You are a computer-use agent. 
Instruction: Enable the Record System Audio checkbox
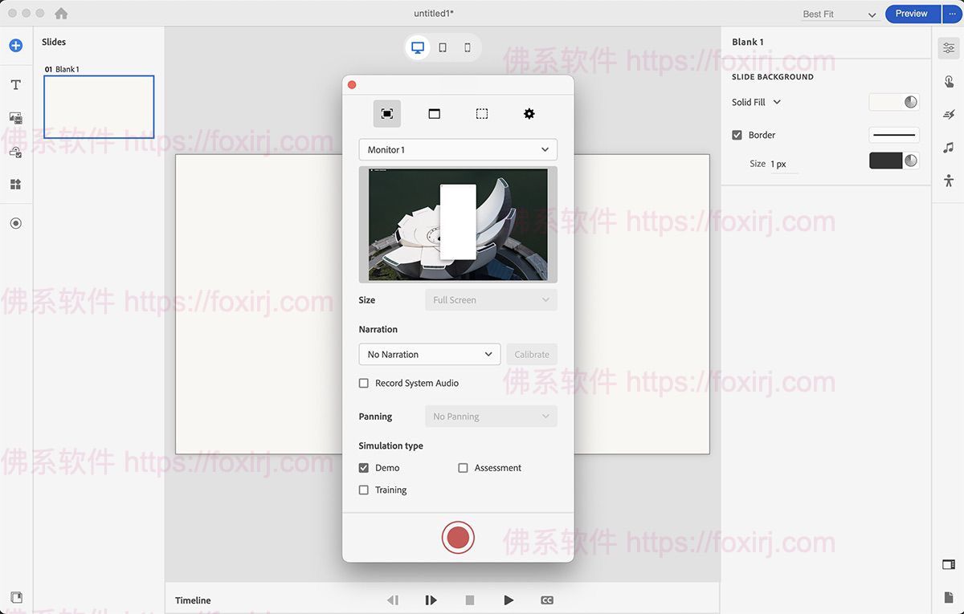click(x=363, y=383)
